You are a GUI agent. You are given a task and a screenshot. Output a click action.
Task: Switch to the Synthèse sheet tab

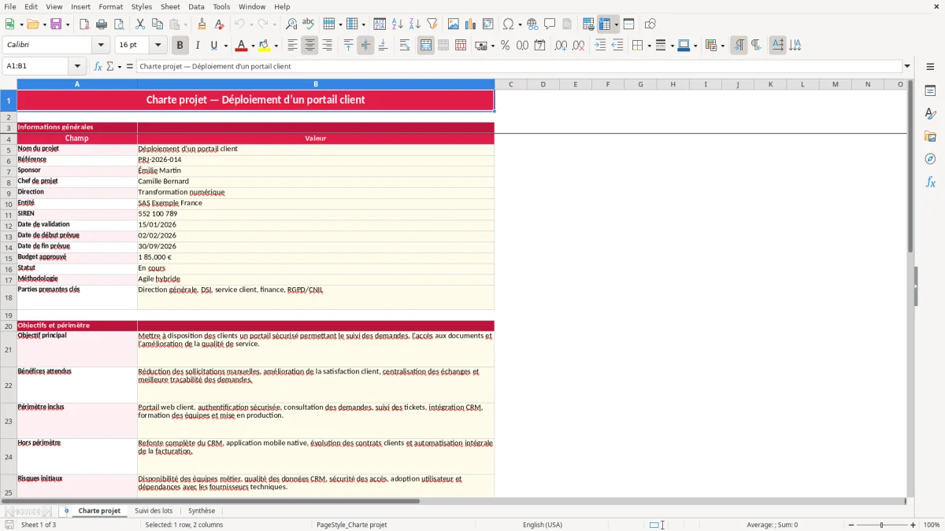(x=202, y=511)
